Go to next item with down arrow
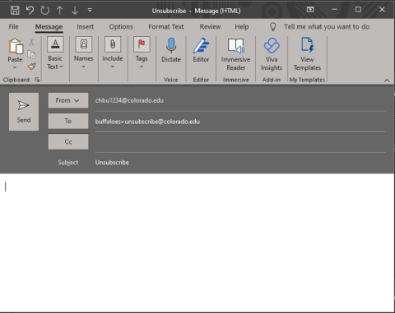Viewport: 395px width, 313px height. [75, 11]
